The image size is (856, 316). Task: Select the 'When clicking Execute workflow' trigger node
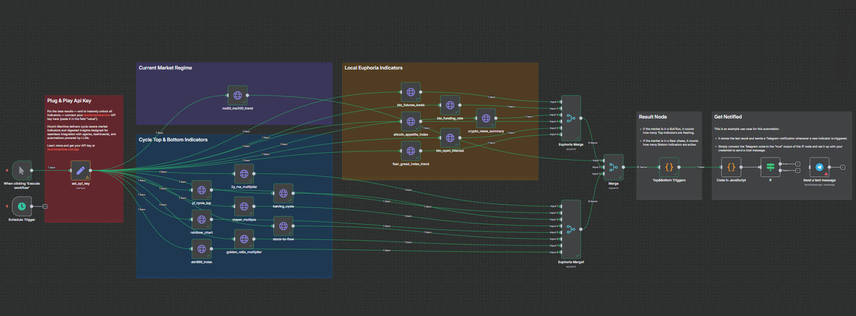click(22, 170)
